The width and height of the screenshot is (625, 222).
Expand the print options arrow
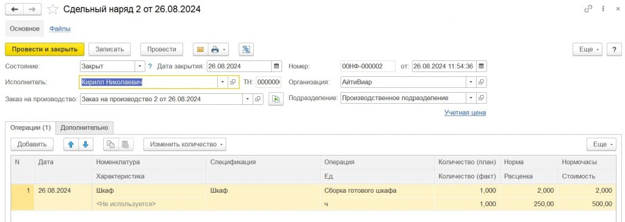pyautogui.click(x=225, y=49)
